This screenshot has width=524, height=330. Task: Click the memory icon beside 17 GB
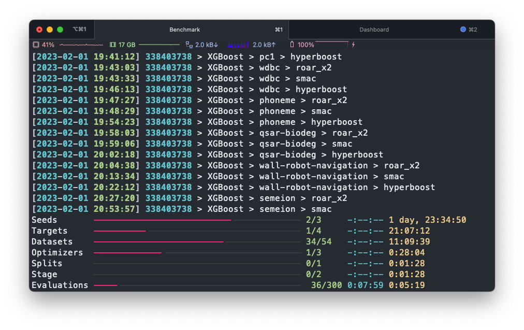(x=113, y=45)
